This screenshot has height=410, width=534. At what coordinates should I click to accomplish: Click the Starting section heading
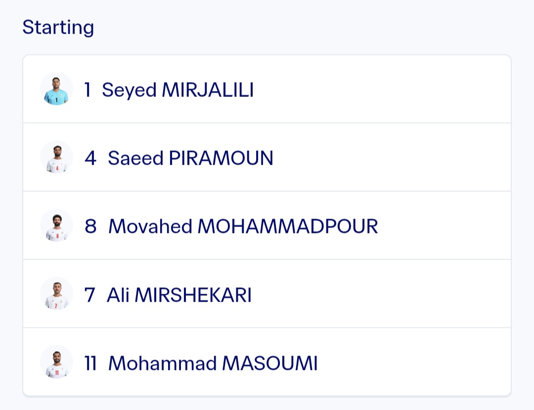point(58,27)
